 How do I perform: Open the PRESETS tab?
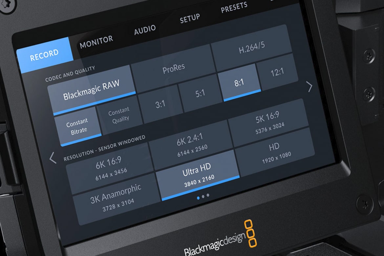click(x=234, y=7)
